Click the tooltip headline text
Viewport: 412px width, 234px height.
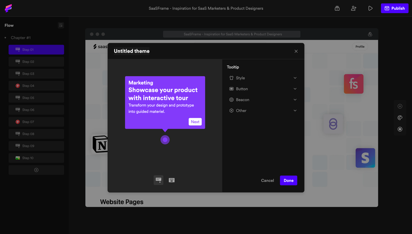(163, 94)
